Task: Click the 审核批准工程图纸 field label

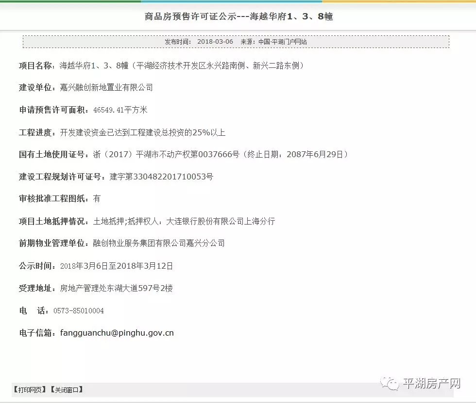Action: coord(53,199)
